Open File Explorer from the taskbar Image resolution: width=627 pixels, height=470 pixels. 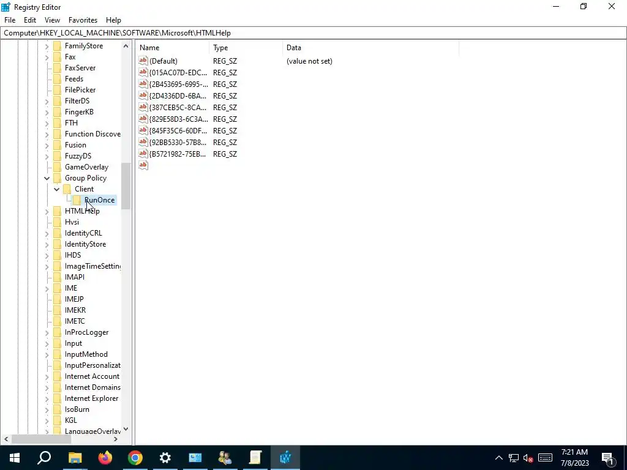75,458
